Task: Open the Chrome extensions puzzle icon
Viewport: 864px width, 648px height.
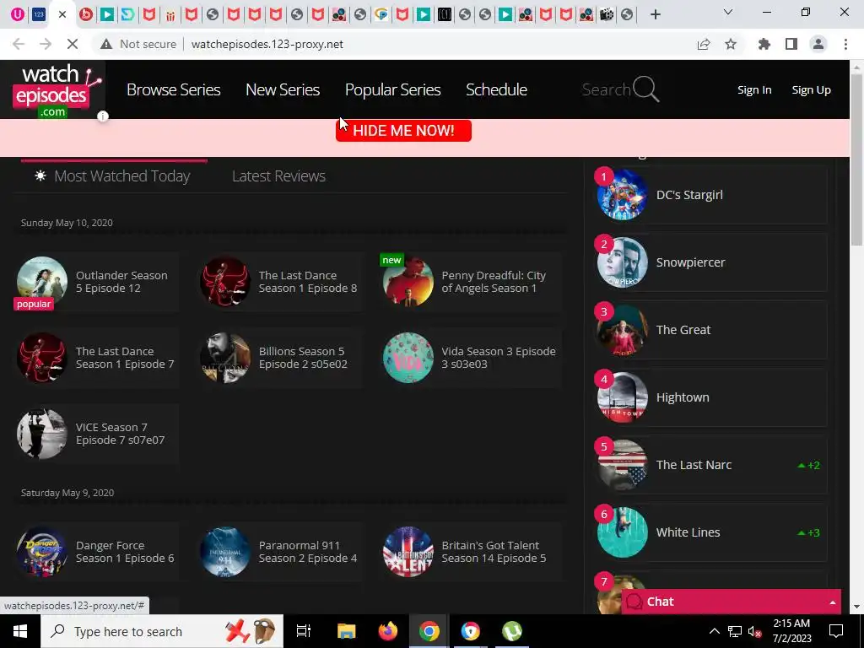Action: click(764, 44)
